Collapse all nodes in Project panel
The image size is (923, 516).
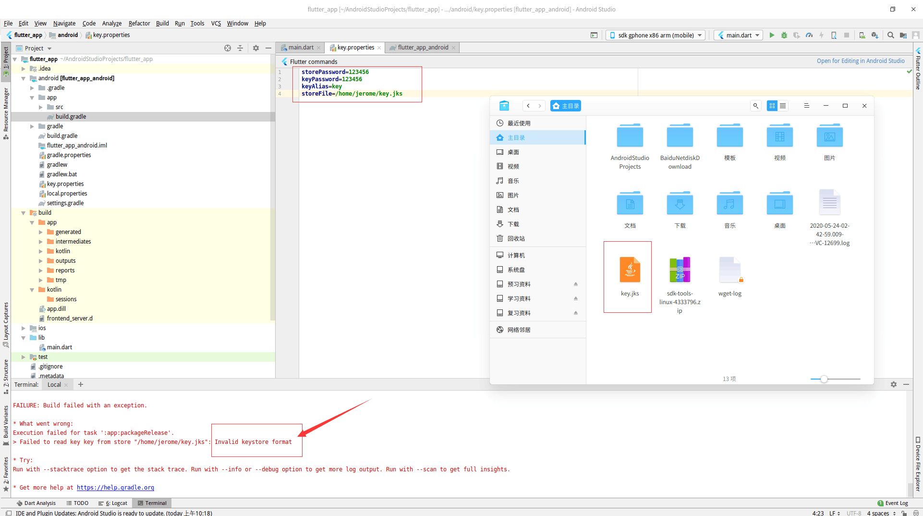tap(240, 48)
